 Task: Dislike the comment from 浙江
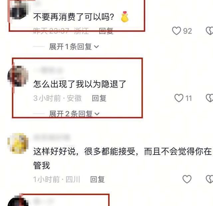(209, 31)
